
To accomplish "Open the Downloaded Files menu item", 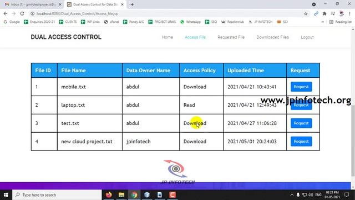I will pos(272,37).
